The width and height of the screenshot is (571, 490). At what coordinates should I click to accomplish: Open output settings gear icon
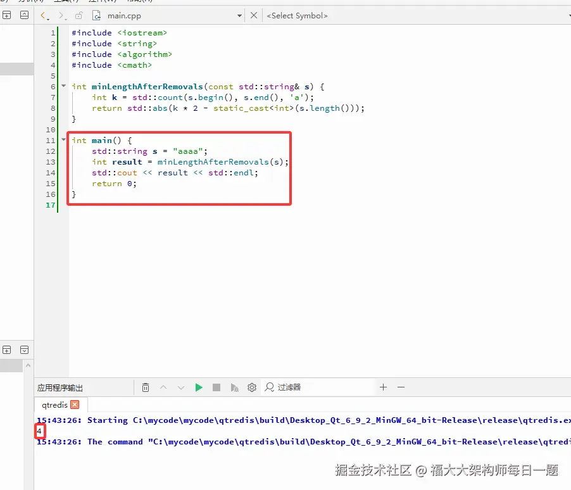pyautogui.click(x=252, y=387)
